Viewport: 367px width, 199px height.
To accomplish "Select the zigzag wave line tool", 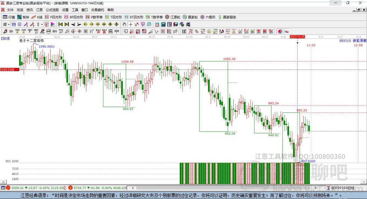I will coord(156,32).
